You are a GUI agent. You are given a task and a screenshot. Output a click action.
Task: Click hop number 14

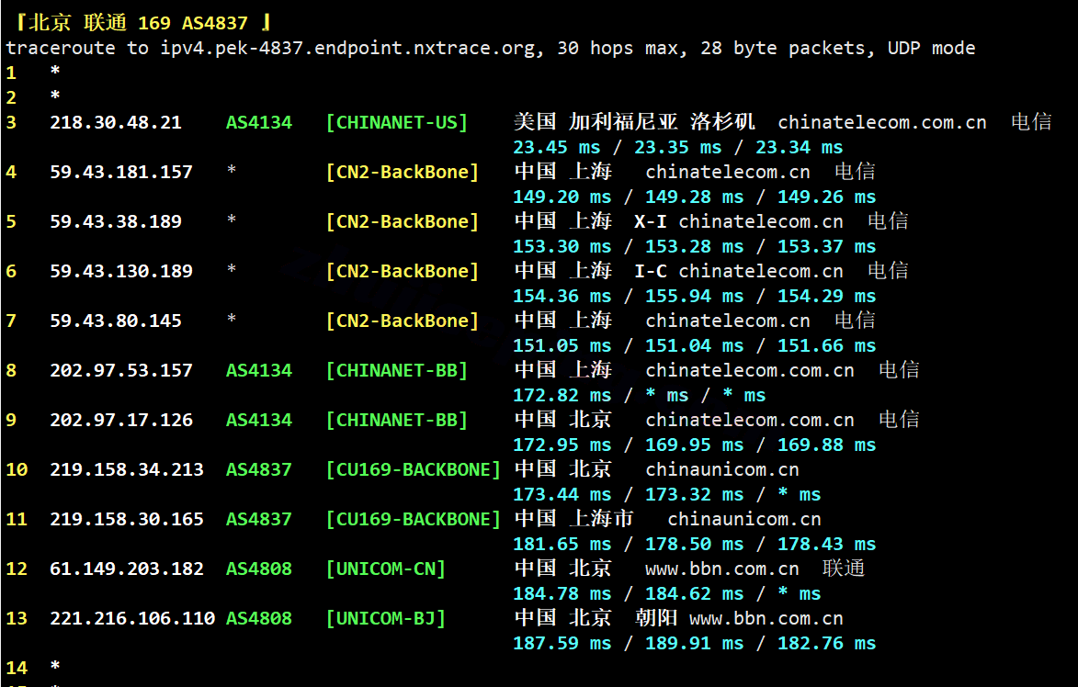17,668
